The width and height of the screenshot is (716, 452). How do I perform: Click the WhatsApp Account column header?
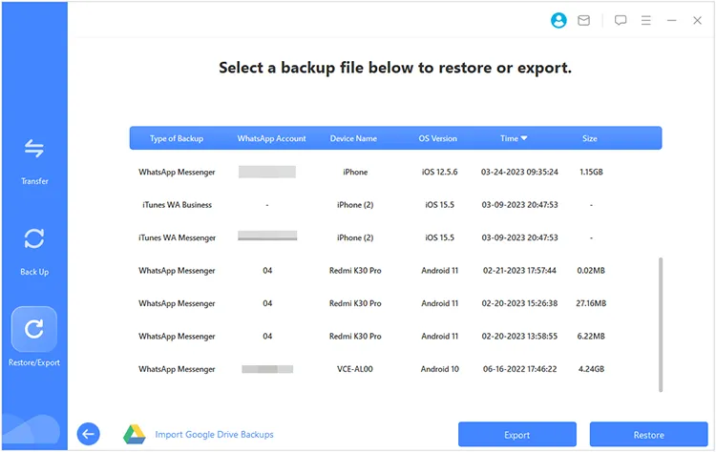(271, 138)
